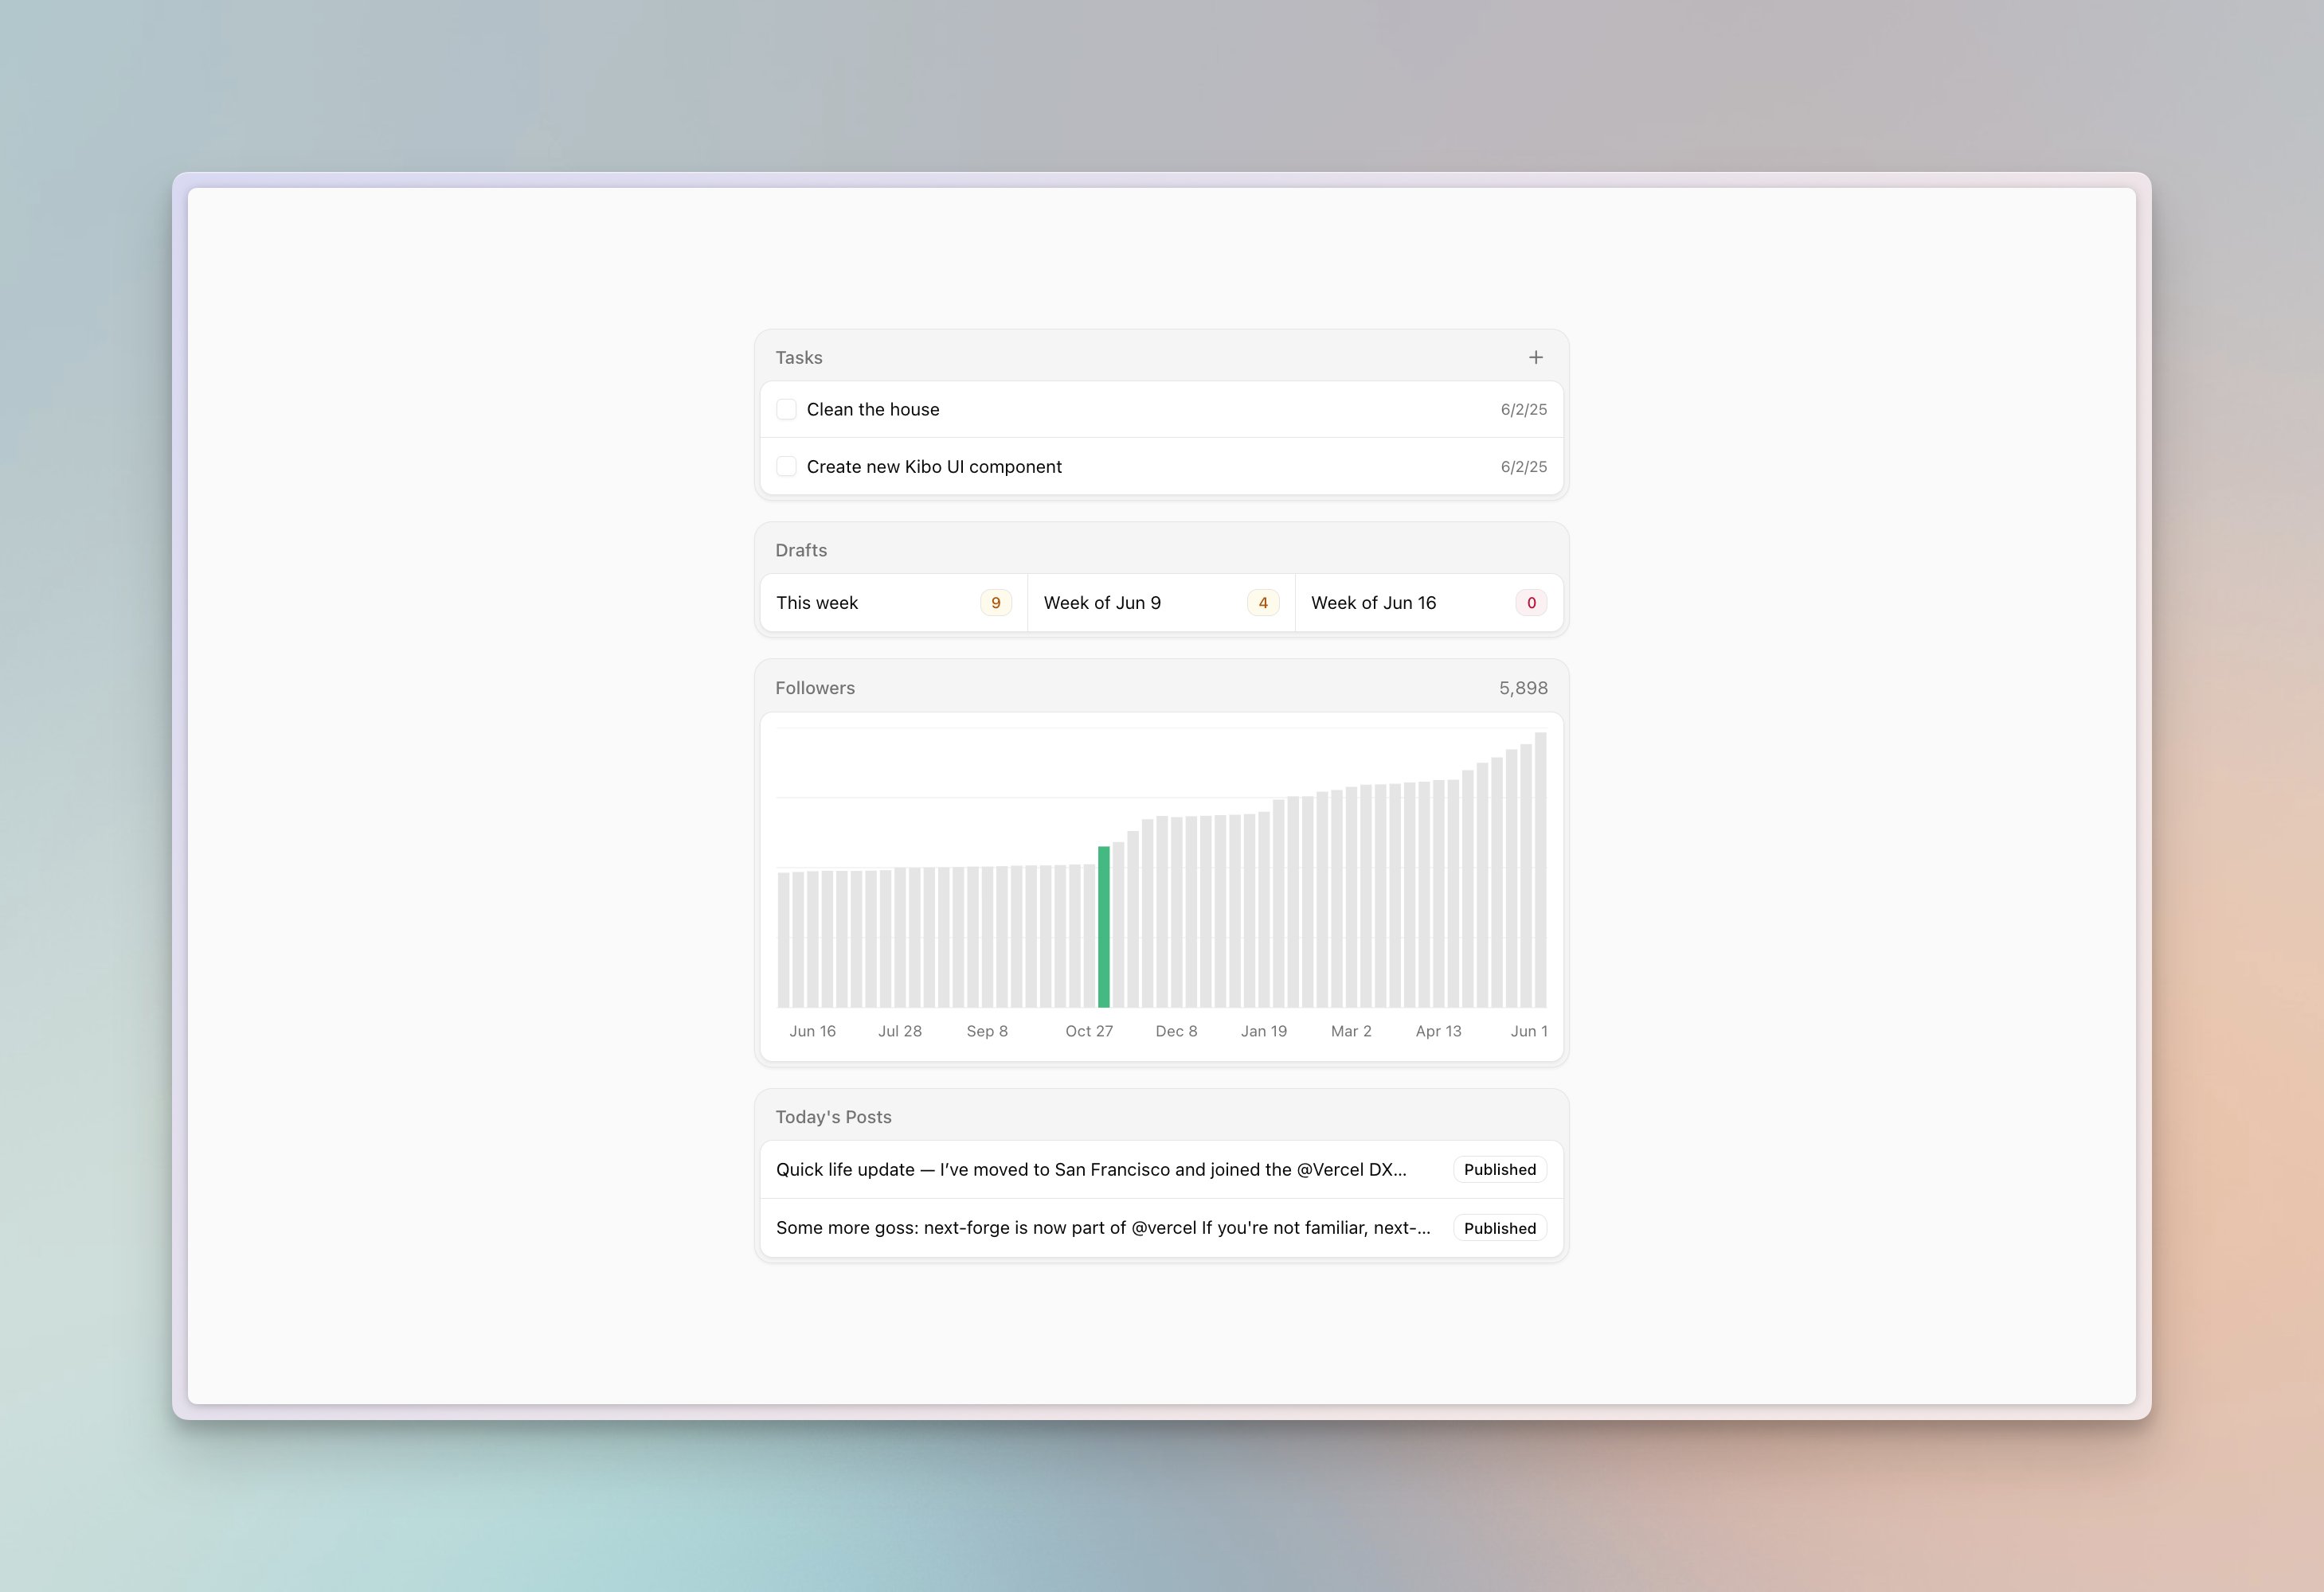Open the 'This week' drafts section
The width and height of the screenshot is (2324, 1592).
[x=817, y=603]
